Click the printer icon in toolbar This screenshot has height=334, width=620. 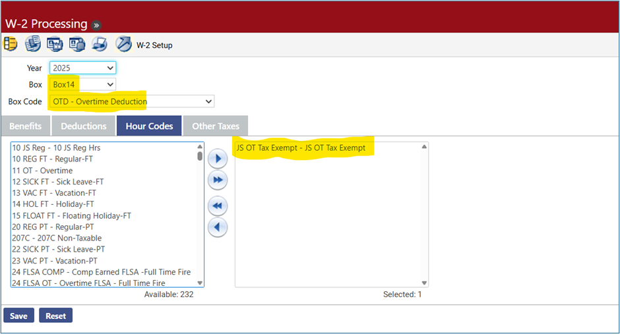(x=100, y=44)
